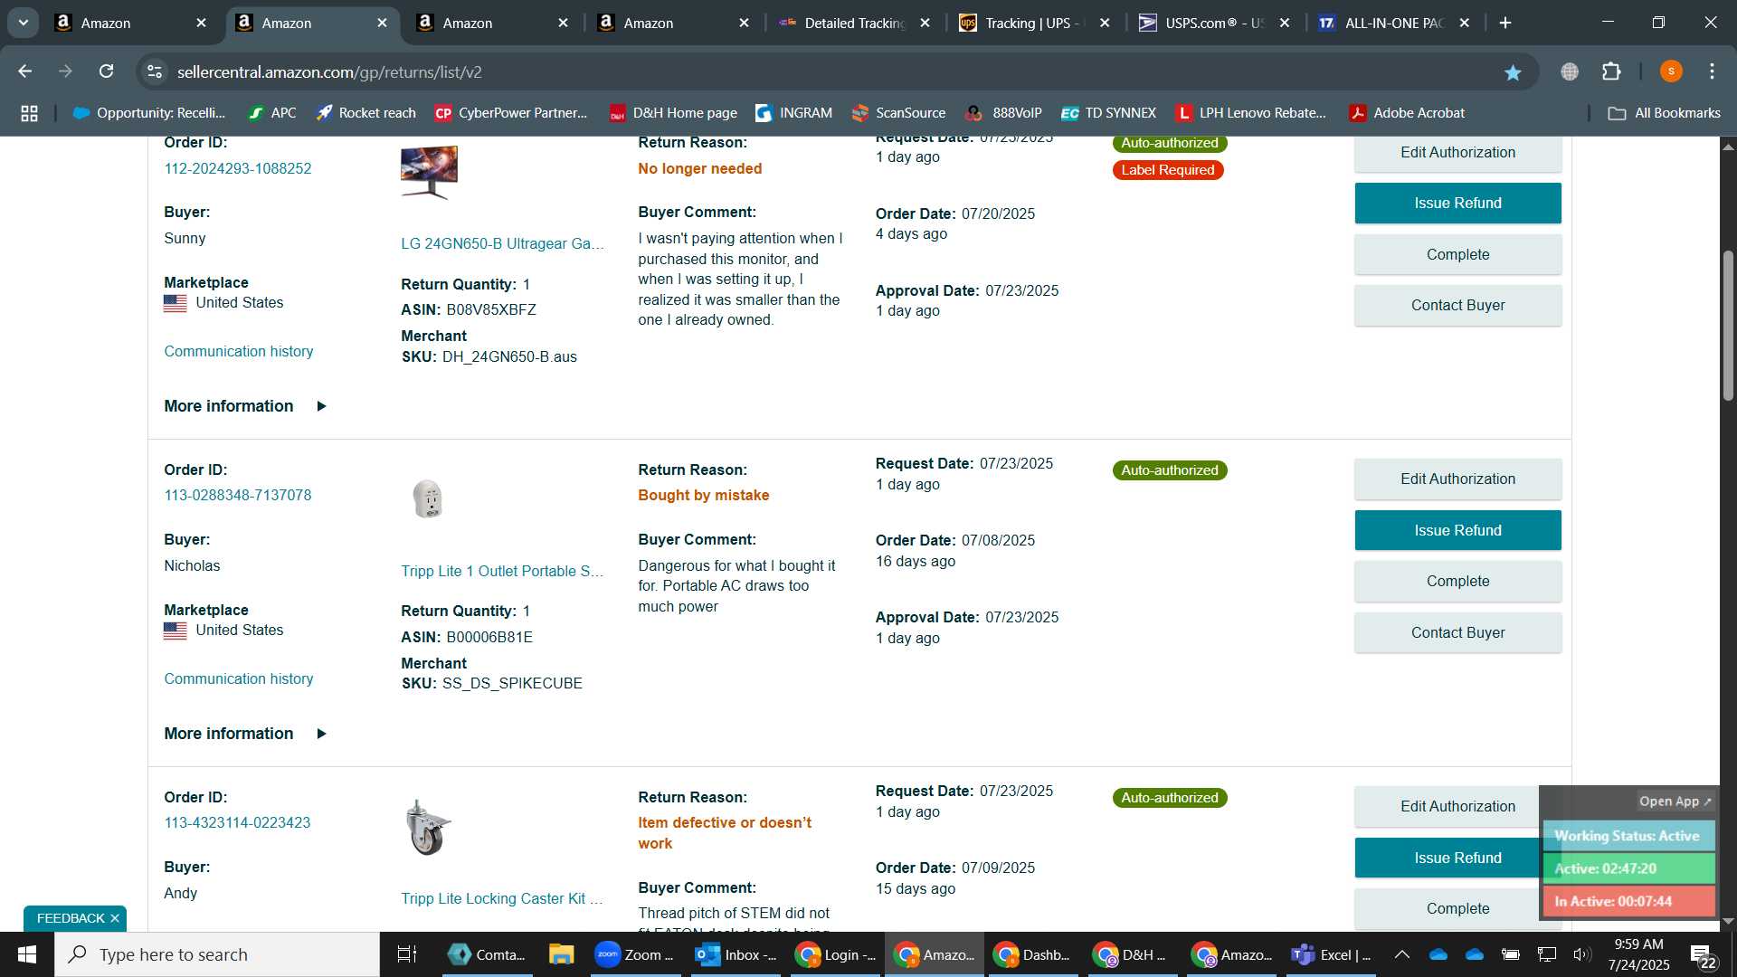
Task: Open the D&H Home page bookmark
Action: coord(673,113)
